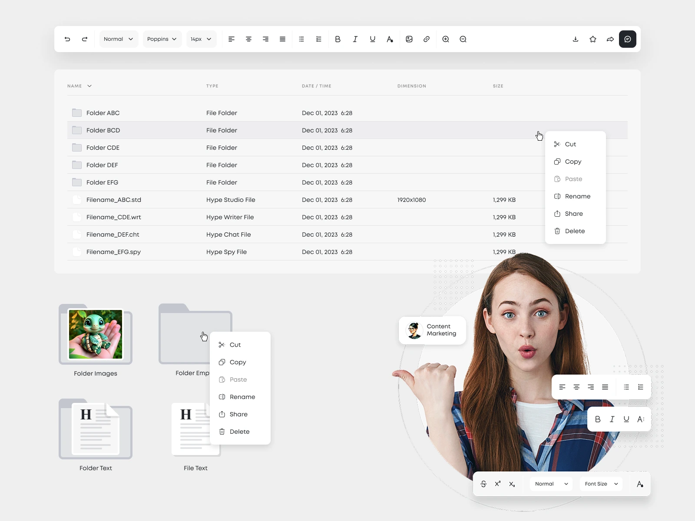The image size is (695, 521).
Task: Expand the Font Size dropdown in the bottom bar
Action: pyautogui.click(x=601, y=484)
